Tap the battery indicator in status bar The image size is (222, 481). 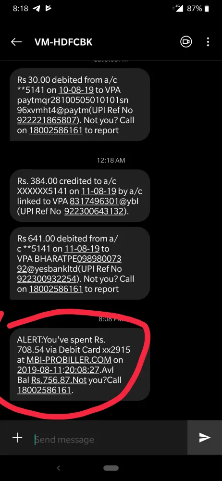pos(207,9)
